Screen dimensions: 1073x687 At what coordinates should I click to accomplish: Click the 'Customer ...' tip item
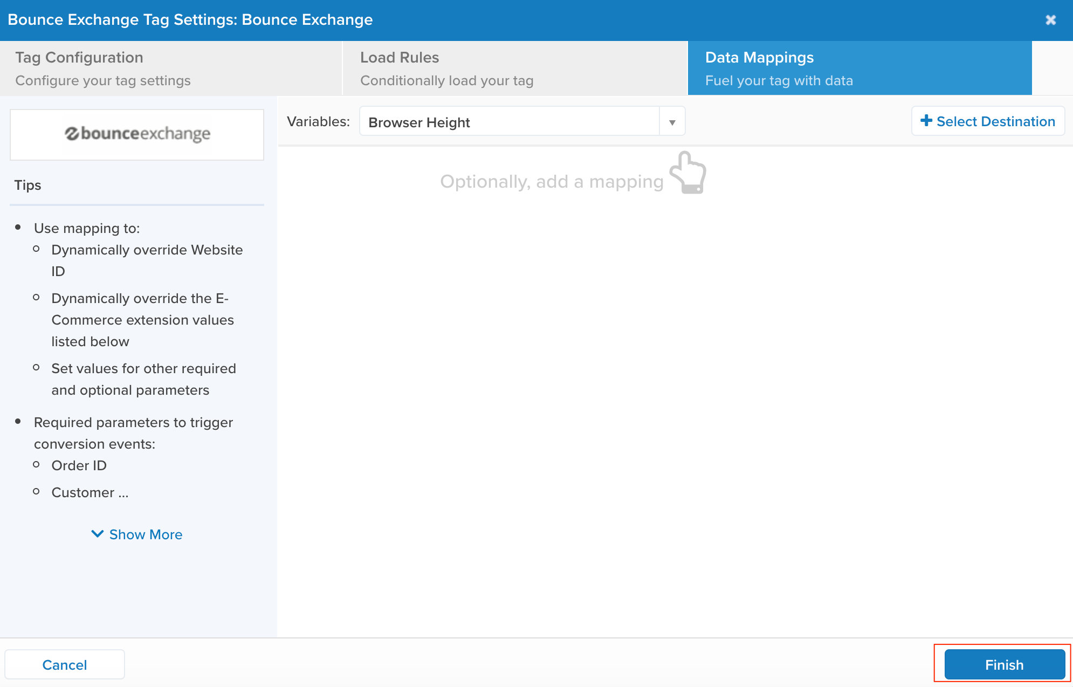click(90, 492)
